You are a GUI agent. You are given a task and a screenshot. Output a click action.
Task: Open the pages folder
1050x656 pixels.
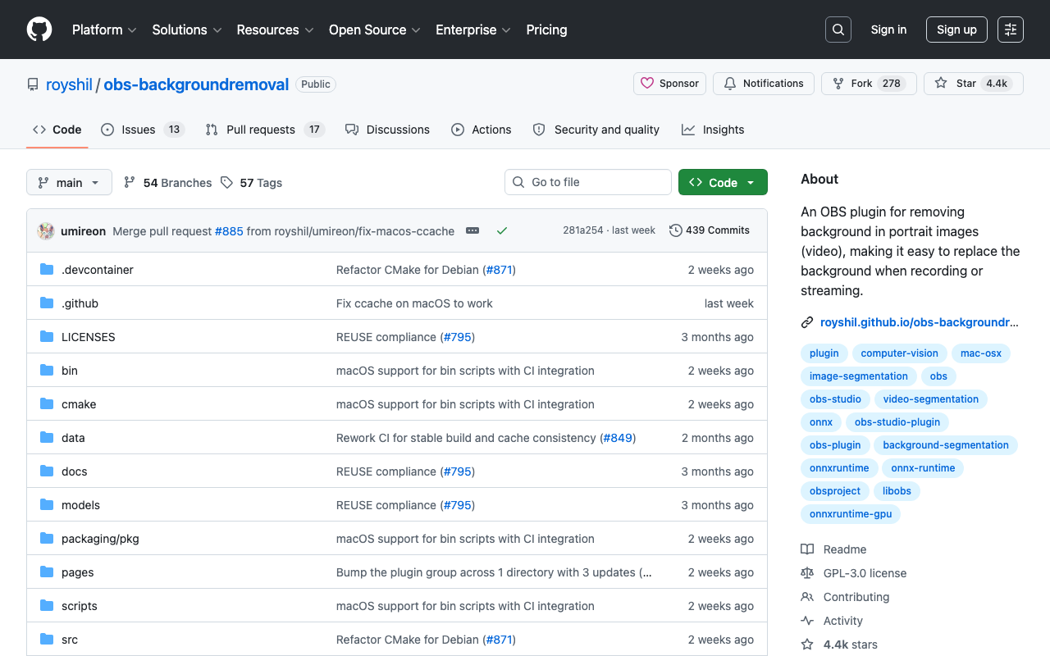point(78,572)
